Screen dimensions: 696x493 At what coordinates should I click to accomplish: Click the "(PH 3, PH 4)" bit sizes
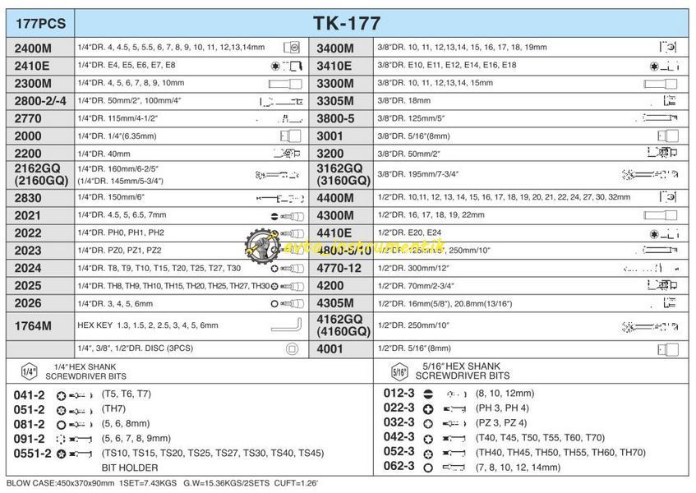point(502,408)
